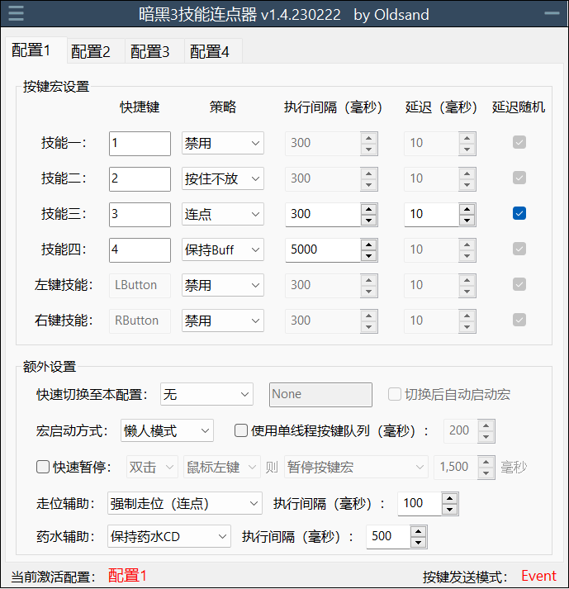569x589 pixels.
Task: Click the 技能三 hotkey field
Action: [x=140, y=215]
